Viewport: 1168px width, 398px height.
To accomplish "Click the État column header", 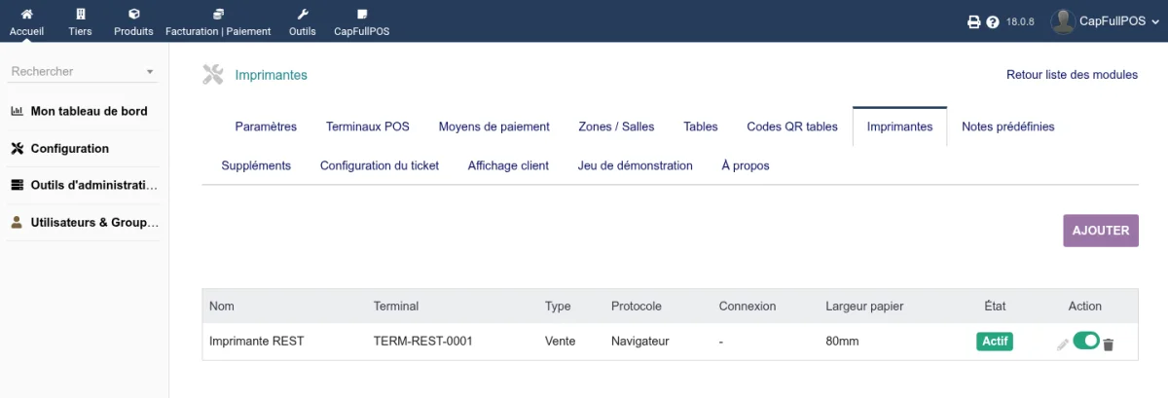I will tap(995, 306).
